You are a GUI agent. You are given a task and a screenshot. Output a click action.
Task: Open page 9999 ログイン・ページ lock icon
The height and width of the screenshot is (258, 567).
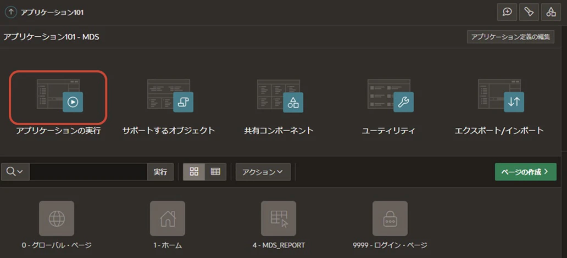click(x=390, y=218)
